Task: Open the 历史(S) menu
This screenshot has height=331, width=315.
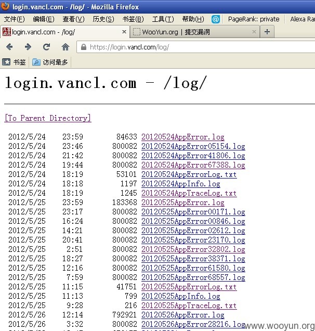Action: 103,19
